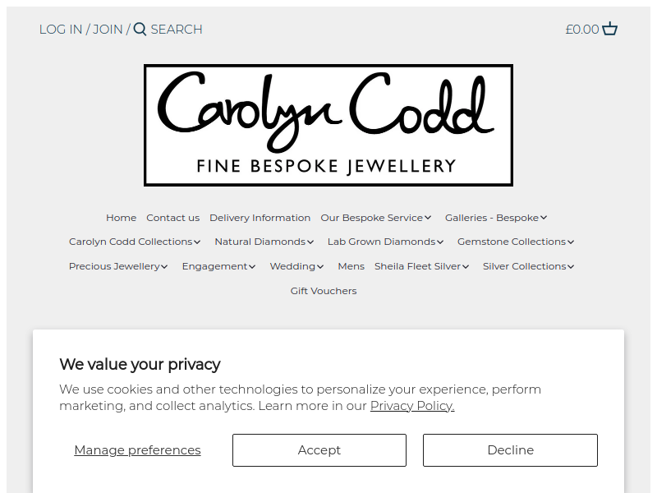Expand the Engagement menu
Screen dimensions: 657x493
[x=218, y=266]
